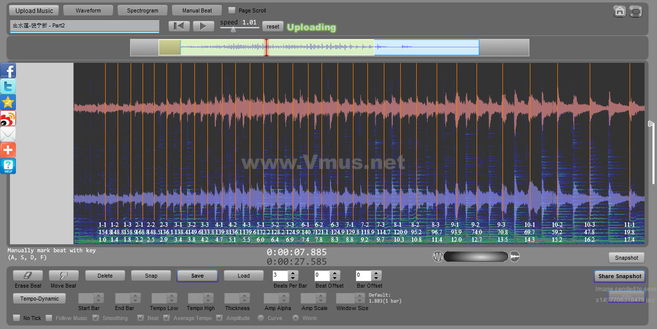Switch to the Spectrogram view
The width and height of the screenshot is (657, 329).
[143, 10]
